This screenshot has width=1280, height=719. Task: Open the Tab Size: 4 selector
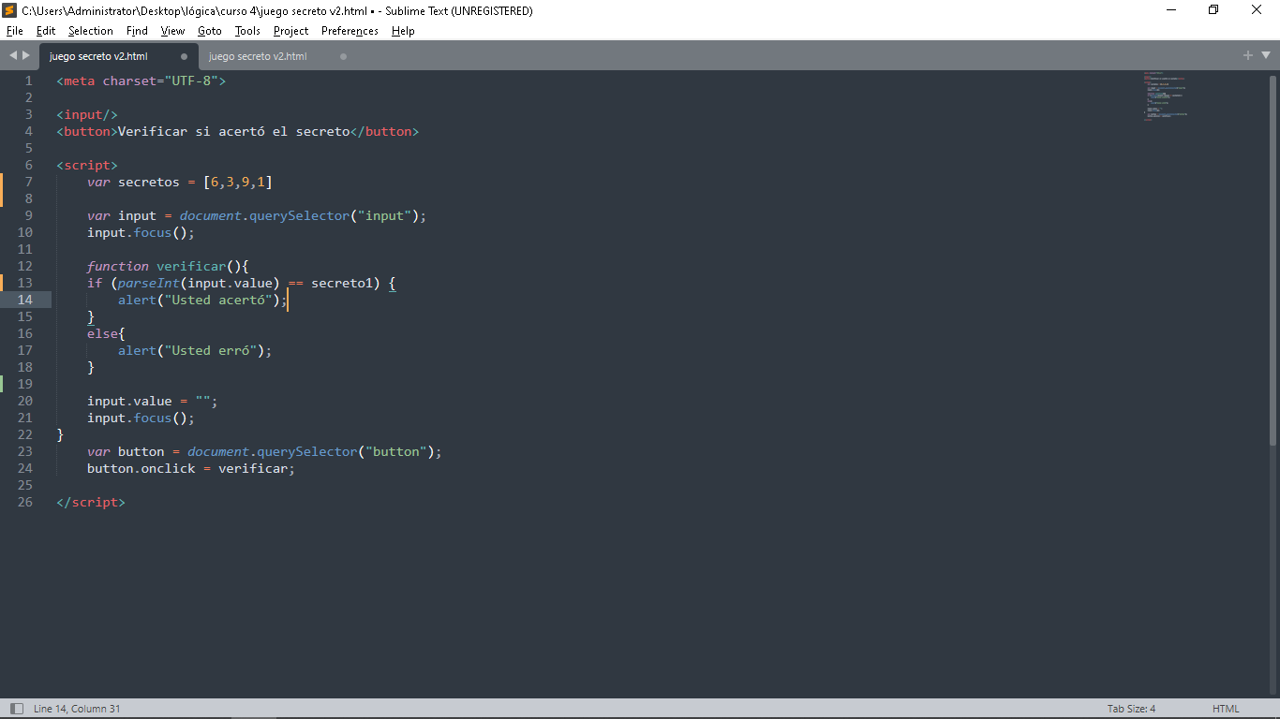(x=1131, y=709)
